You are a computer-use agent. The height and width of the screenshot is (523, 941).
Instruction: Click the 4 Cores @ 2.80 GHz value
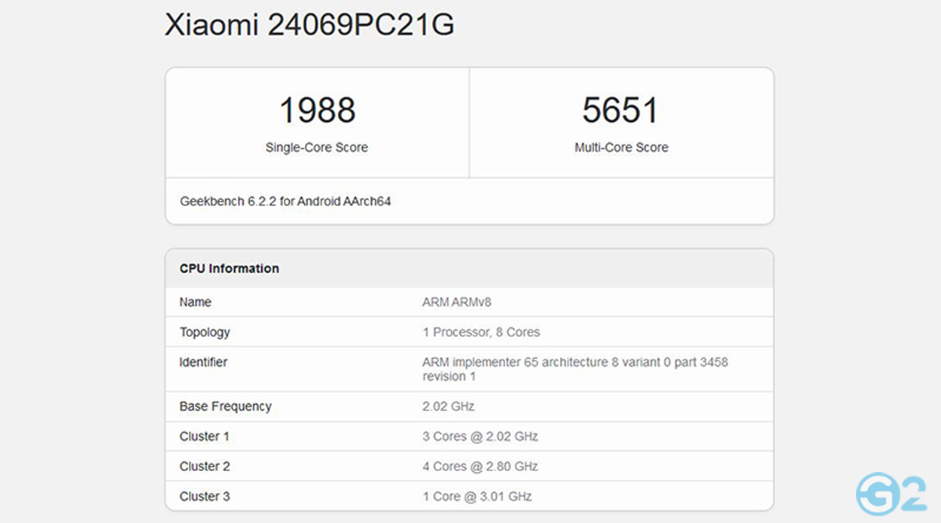(x=480, y=467)
